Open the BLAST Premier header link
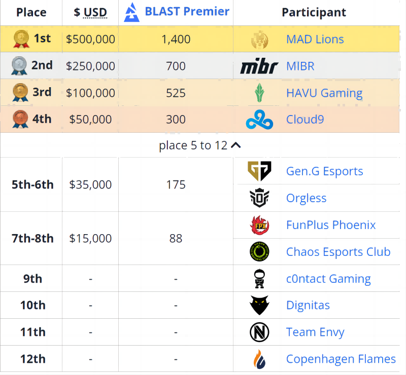 click(x=187, y=11)
